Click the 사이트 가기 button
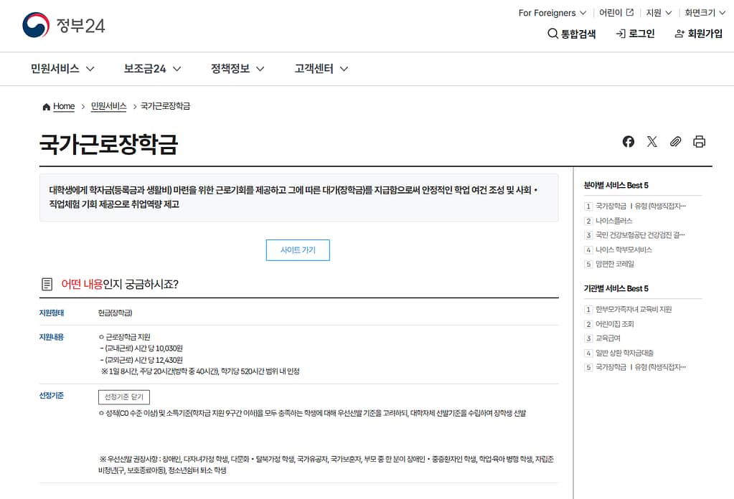734x499 pixels. point(298,250)
